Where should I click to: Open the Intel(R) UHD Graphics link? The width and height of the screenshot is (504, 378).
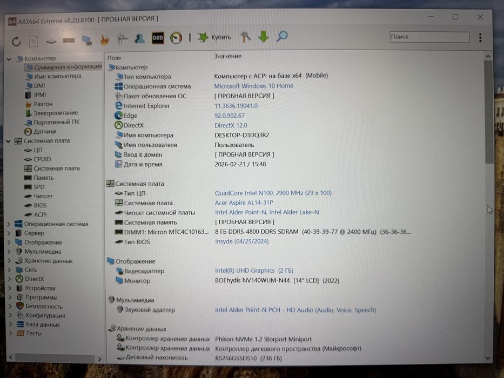coord(254,271)
